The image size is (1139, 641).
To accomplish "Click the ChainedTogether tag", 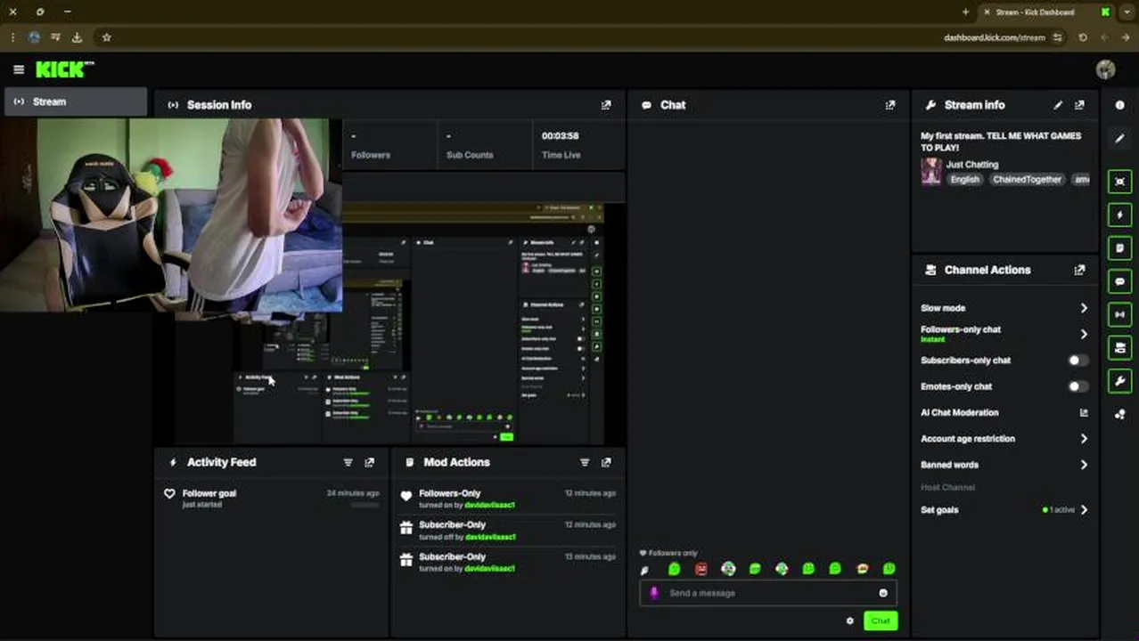I will [x=1027, y=179].
